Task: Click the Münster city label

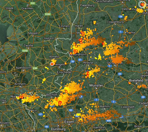Action: pos(96,85)
